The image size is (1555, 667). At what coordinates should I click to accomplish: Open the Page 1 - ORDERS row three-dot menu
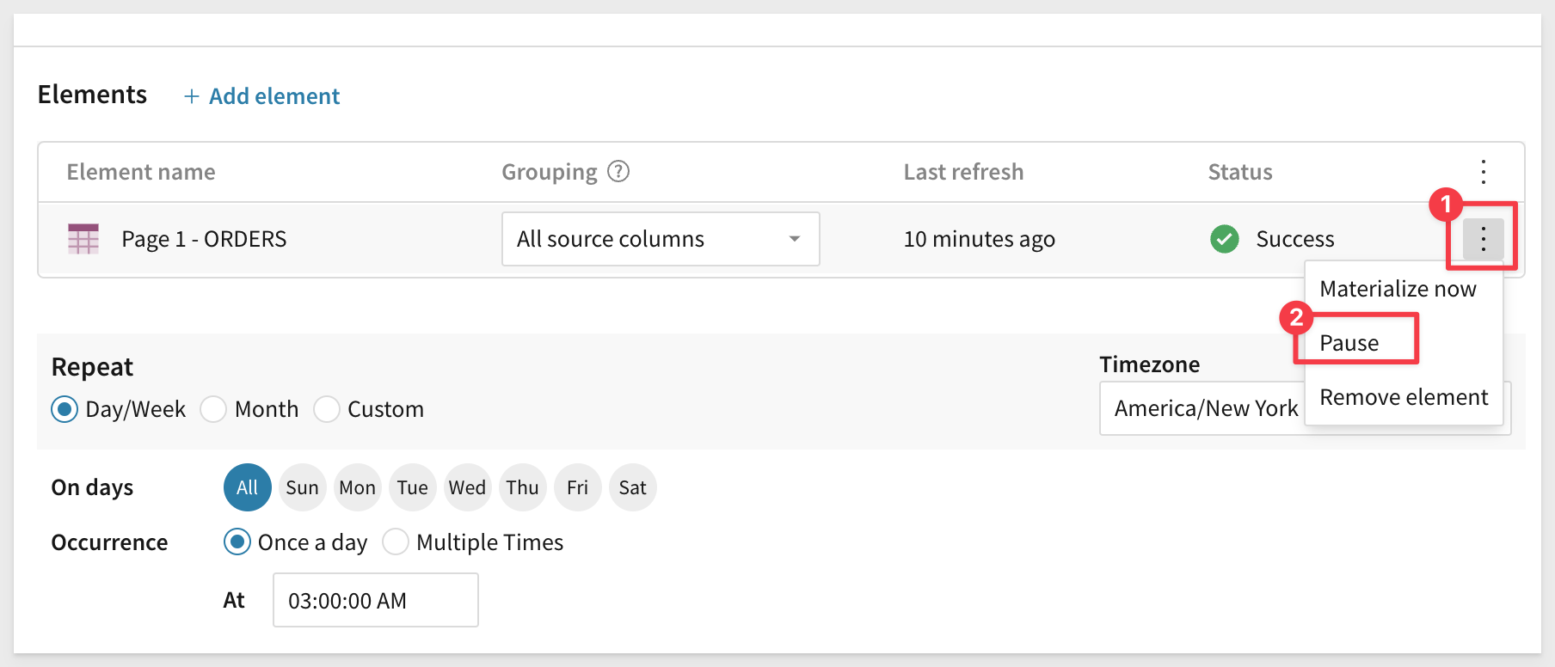tap(1483, 239)
